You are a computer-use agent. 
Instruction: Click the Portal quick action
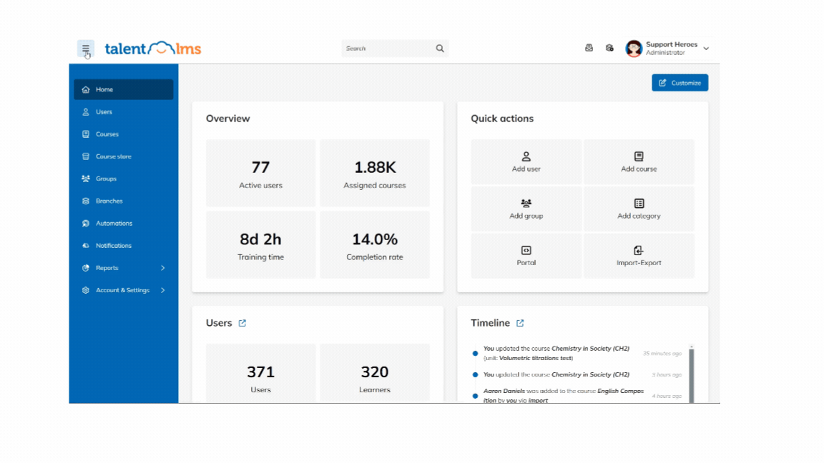click(526, 256)
